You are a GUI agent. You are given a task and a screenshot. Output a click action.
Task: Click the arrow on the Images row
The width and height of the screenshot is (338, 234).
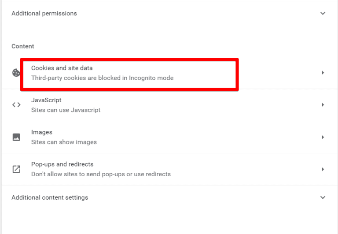[323, 137]
